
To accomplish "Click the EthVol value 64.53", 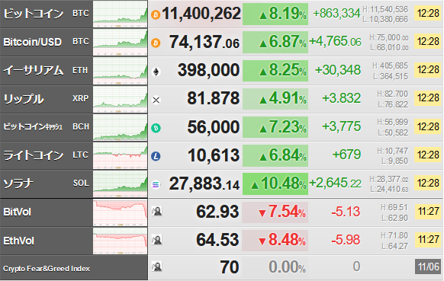I will coord(217,240).
